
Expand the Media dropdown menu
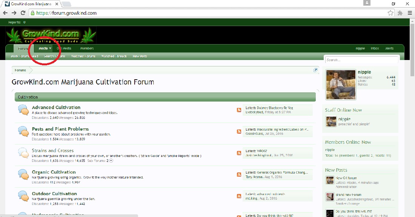(50, 48)
